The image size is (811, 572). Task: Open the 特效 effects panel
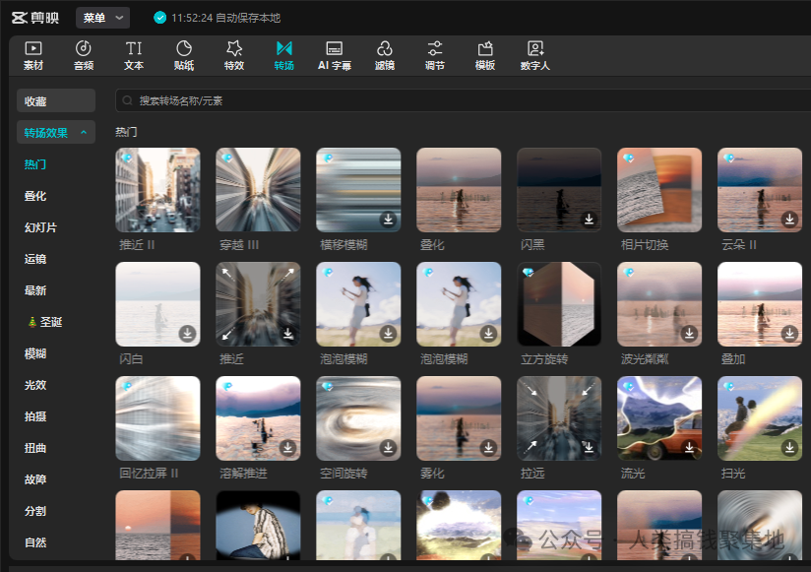click(234, 55)
